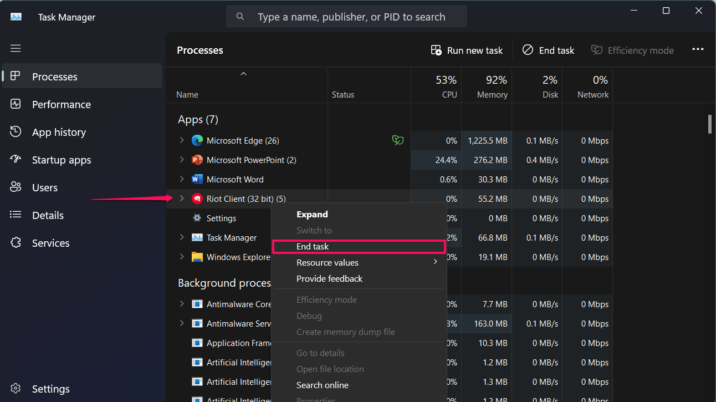
Task: Click Edge memory value 1,225.5 MB
Action: click(488, 141)
